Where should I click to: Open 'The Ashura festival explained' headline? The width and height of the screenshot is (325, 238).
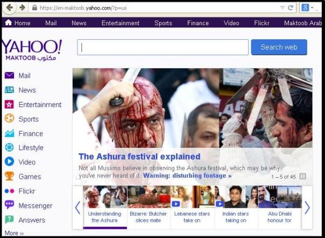pyautogui.click(x=139, y=157)
